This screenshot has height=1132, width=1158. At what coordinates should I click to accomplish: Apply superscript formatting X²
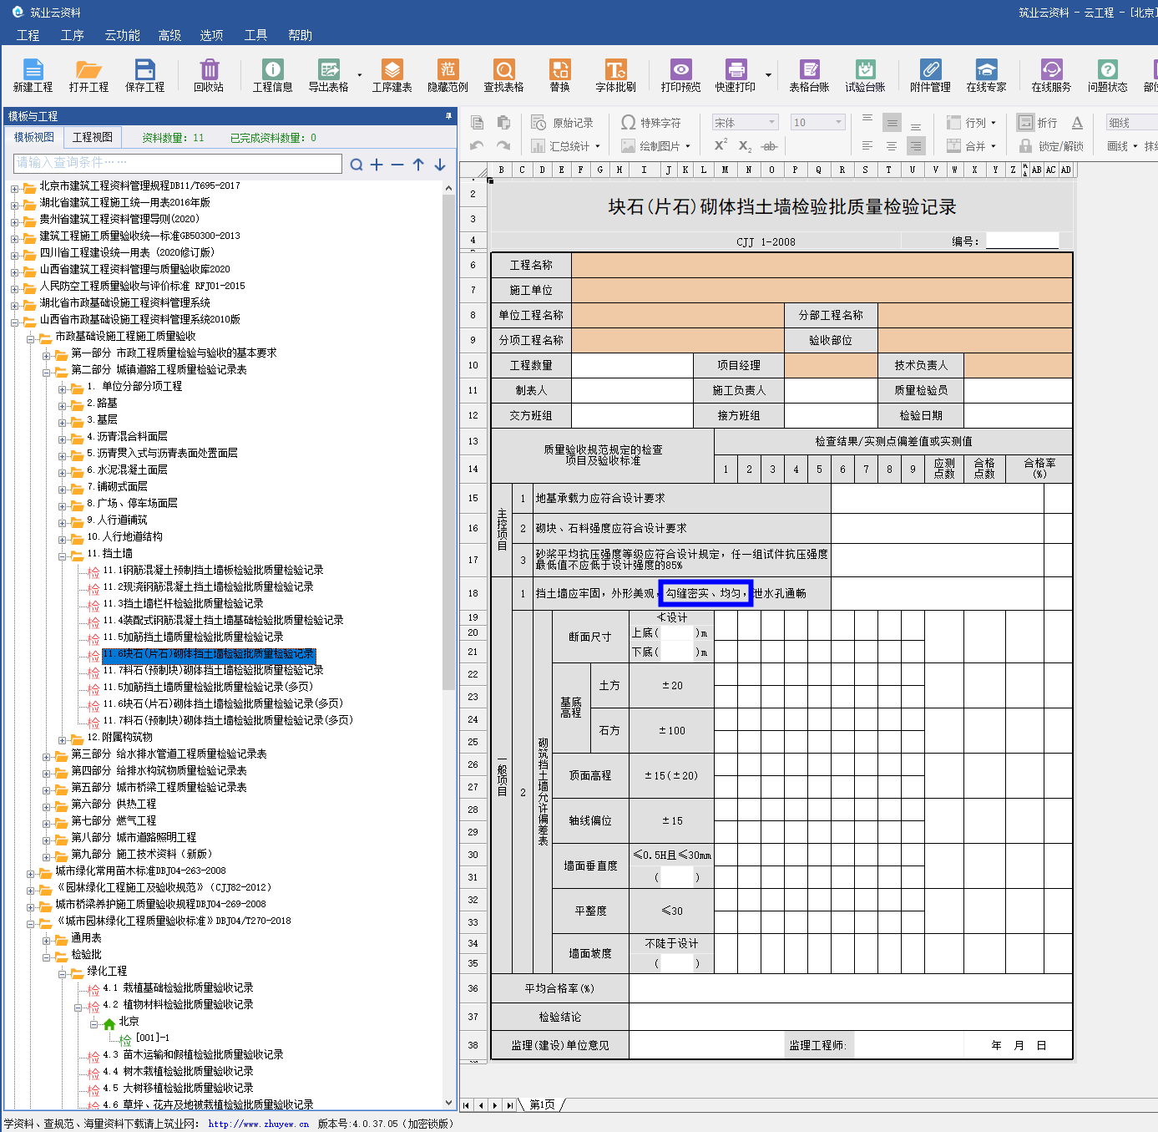(721, 145)
